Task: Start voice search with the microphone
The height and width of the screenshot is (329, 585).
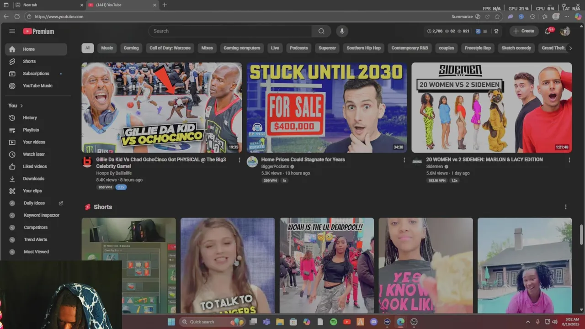Action: (x=342, y=31)
